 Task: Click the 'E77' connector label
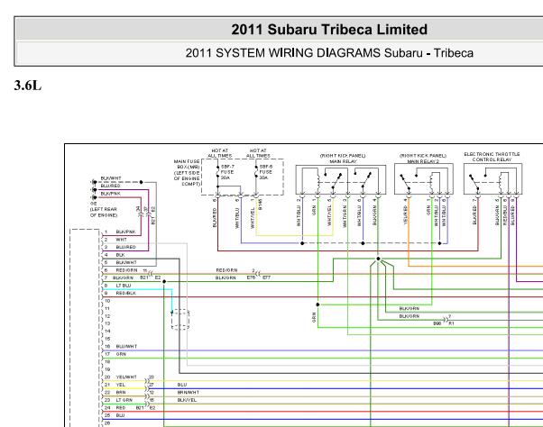coord(266,277)
